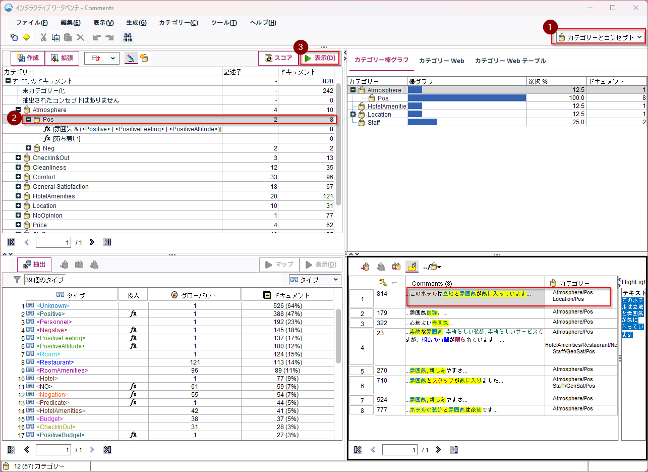Toggle the highlighter icon in data pane
Image resolution: width=648 pixels, height=472 pixels.
point(412,267)
